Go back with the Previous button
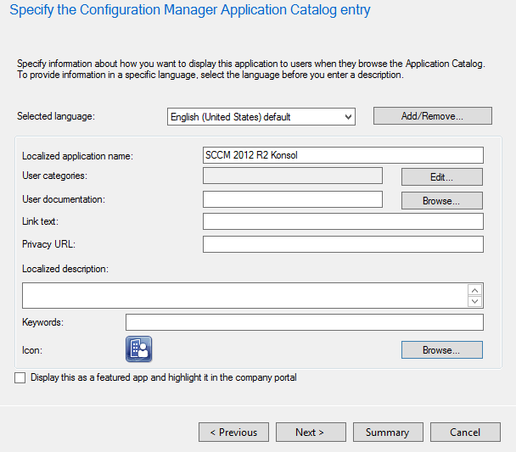 233,432
